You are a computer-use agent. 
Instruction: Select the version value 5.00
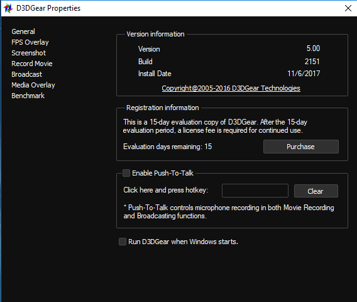313,48
